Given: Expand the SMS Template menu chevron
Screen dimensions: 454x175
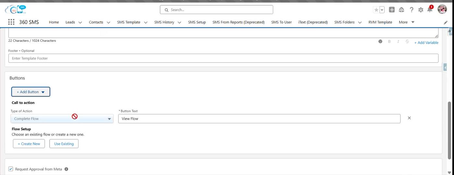Looking at the screenshot, I should [146, 22].
